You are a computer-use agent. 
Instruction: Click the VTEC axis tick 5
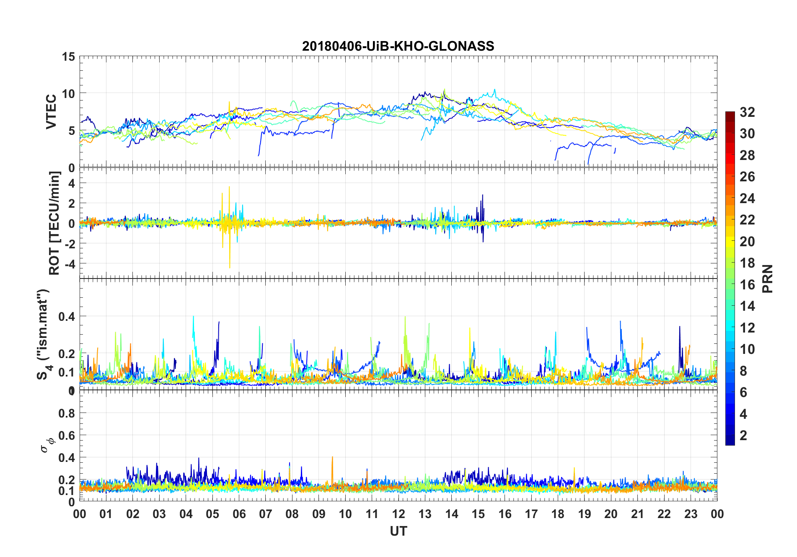click(x=72, y=131)
